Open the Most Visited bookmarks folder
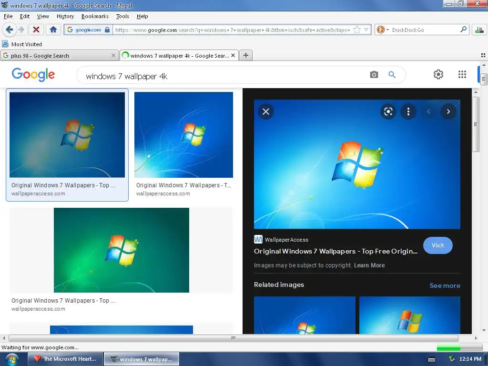 click(x=22, y=44)
